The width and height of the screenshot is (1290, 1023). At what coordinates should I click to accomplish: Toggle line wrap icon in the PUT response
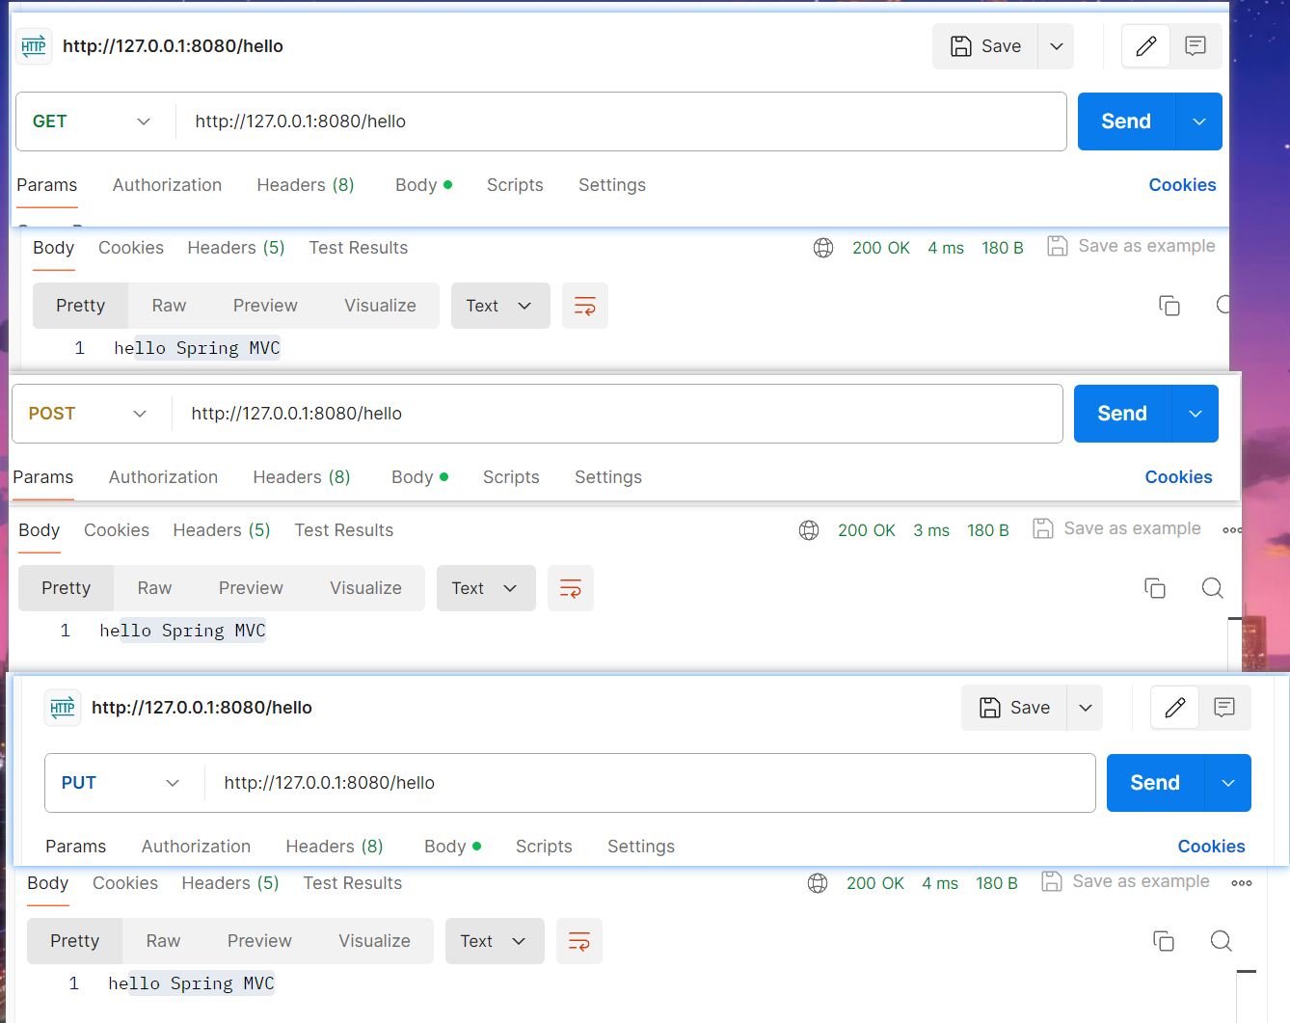click(579, 941)
